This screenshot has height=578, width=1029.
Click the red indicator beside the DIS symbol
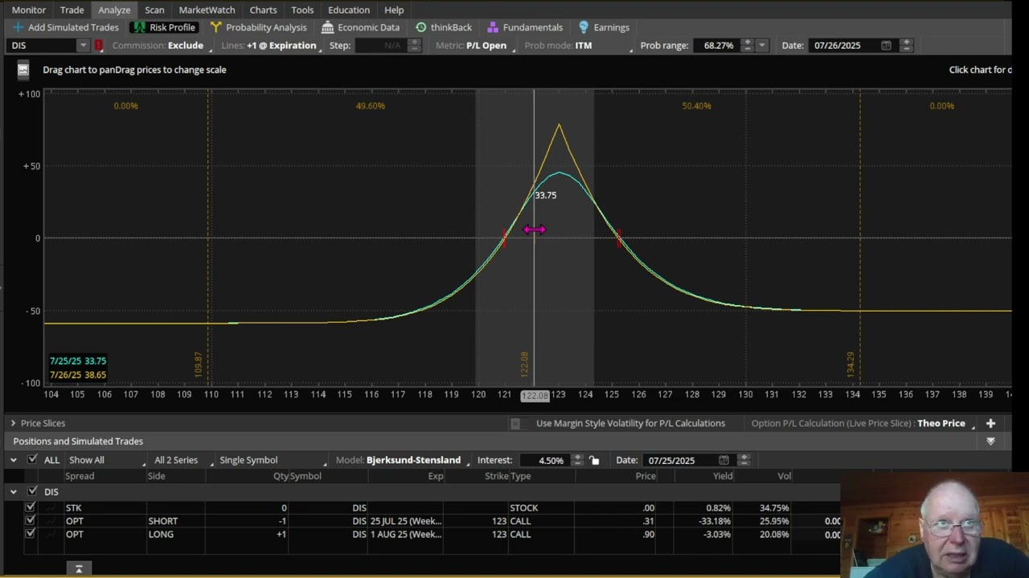(99, 46)
